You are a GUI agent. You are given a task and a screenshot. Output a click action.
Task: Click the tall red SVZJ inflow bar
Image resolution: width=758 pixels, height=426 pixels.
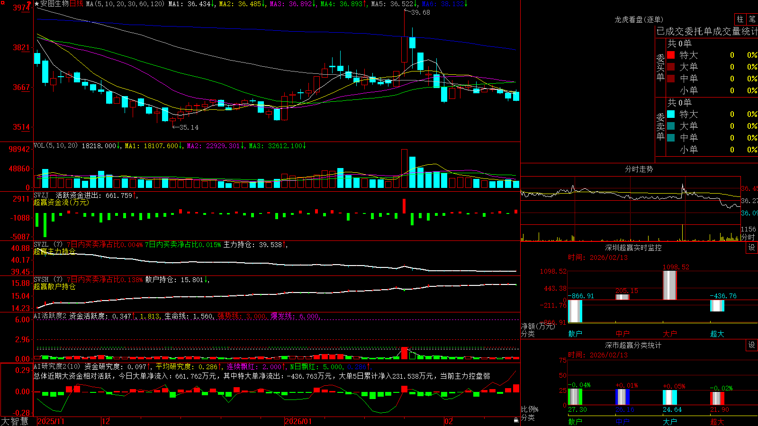(x=404, y=206)
